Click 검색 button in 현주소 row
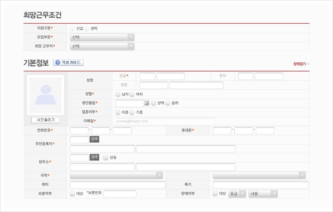This screenshot has width=333, height=212. [94, 157]
